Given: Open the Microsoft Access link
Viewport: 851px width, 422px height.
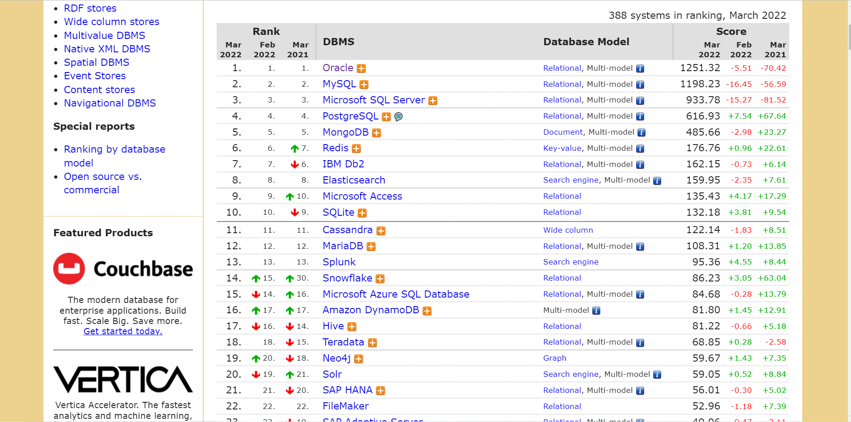Looking at the screenshot, I should coord(362,196).
